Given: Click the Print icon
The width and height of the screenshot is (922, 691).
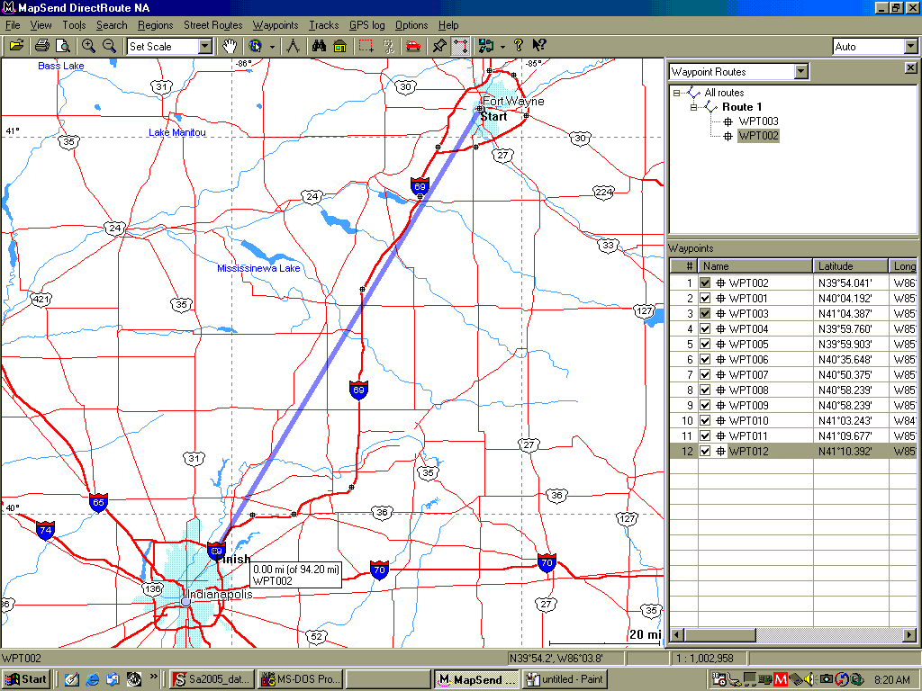Looking at the screenshot, I should [41, 46].
